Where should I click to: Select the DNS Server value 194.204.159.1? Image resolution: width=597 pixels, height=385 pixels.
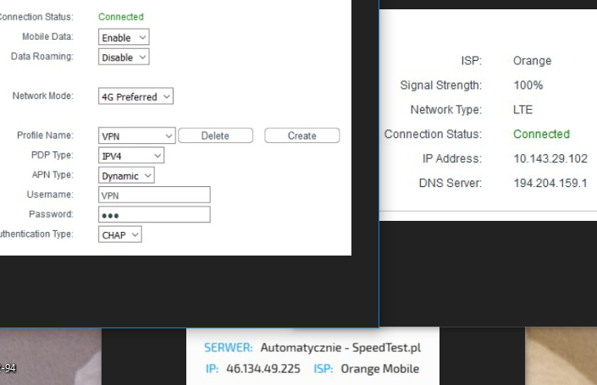550,184
